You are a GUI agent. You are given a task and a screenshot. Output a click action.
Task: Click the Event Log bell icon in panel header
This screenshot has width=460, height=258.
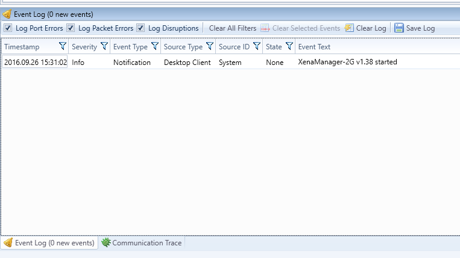coord(7,14)
